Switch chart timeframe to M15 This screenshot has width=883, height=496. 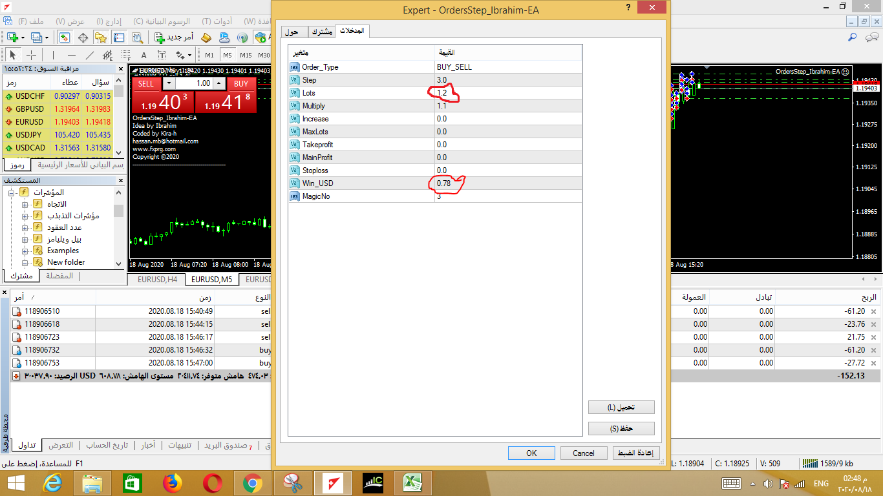[x=246, y=55]
